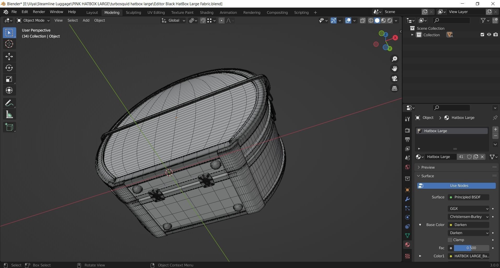The width and height of the screenshot is (500, 268).
Task: Open the Object Data properties tab
Action: [x=407, y=235]
